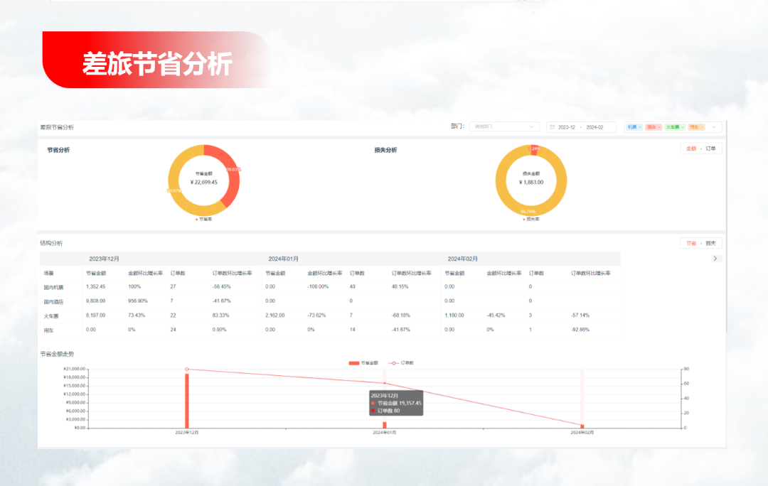This screenshot has width=768, height=486.
Task: Expand the travel type multi-select arrow
Action: (x=714, y=127)
